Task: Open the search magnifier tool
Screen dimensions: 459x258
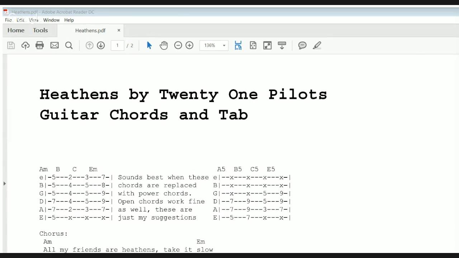Action: click(69, 46)
